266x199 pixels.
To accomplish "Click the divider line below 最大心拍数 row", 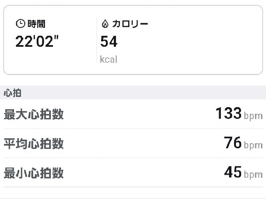I will pyautogui.click(x=133, y=128).
